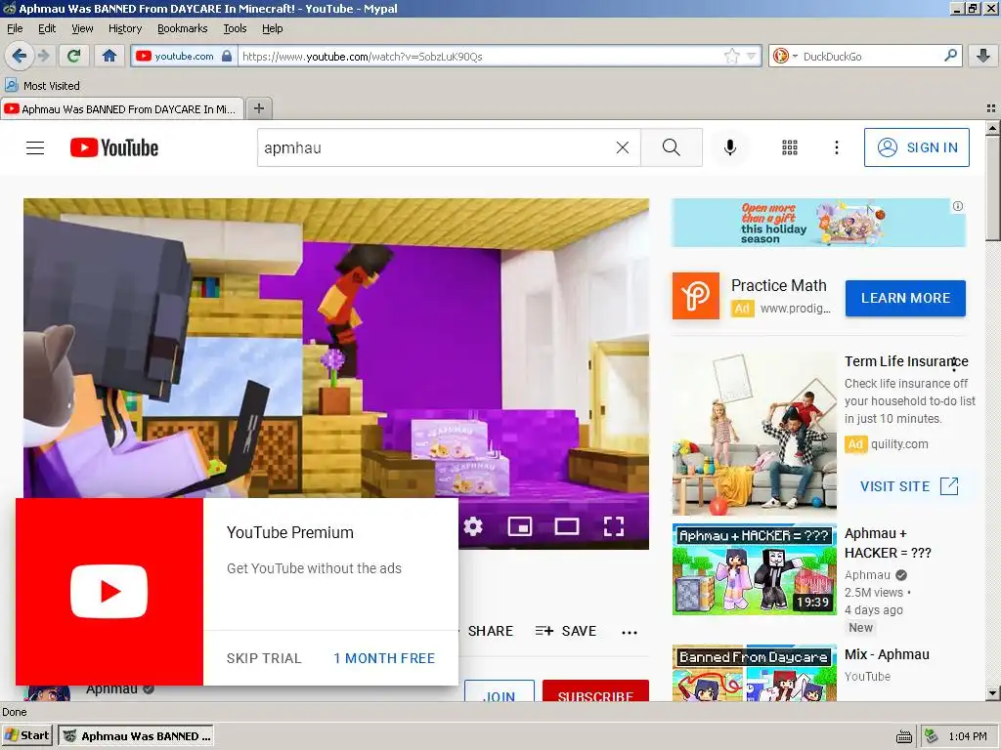Click the SIGN IN button
1001x750 pixels.
point(916,147)
